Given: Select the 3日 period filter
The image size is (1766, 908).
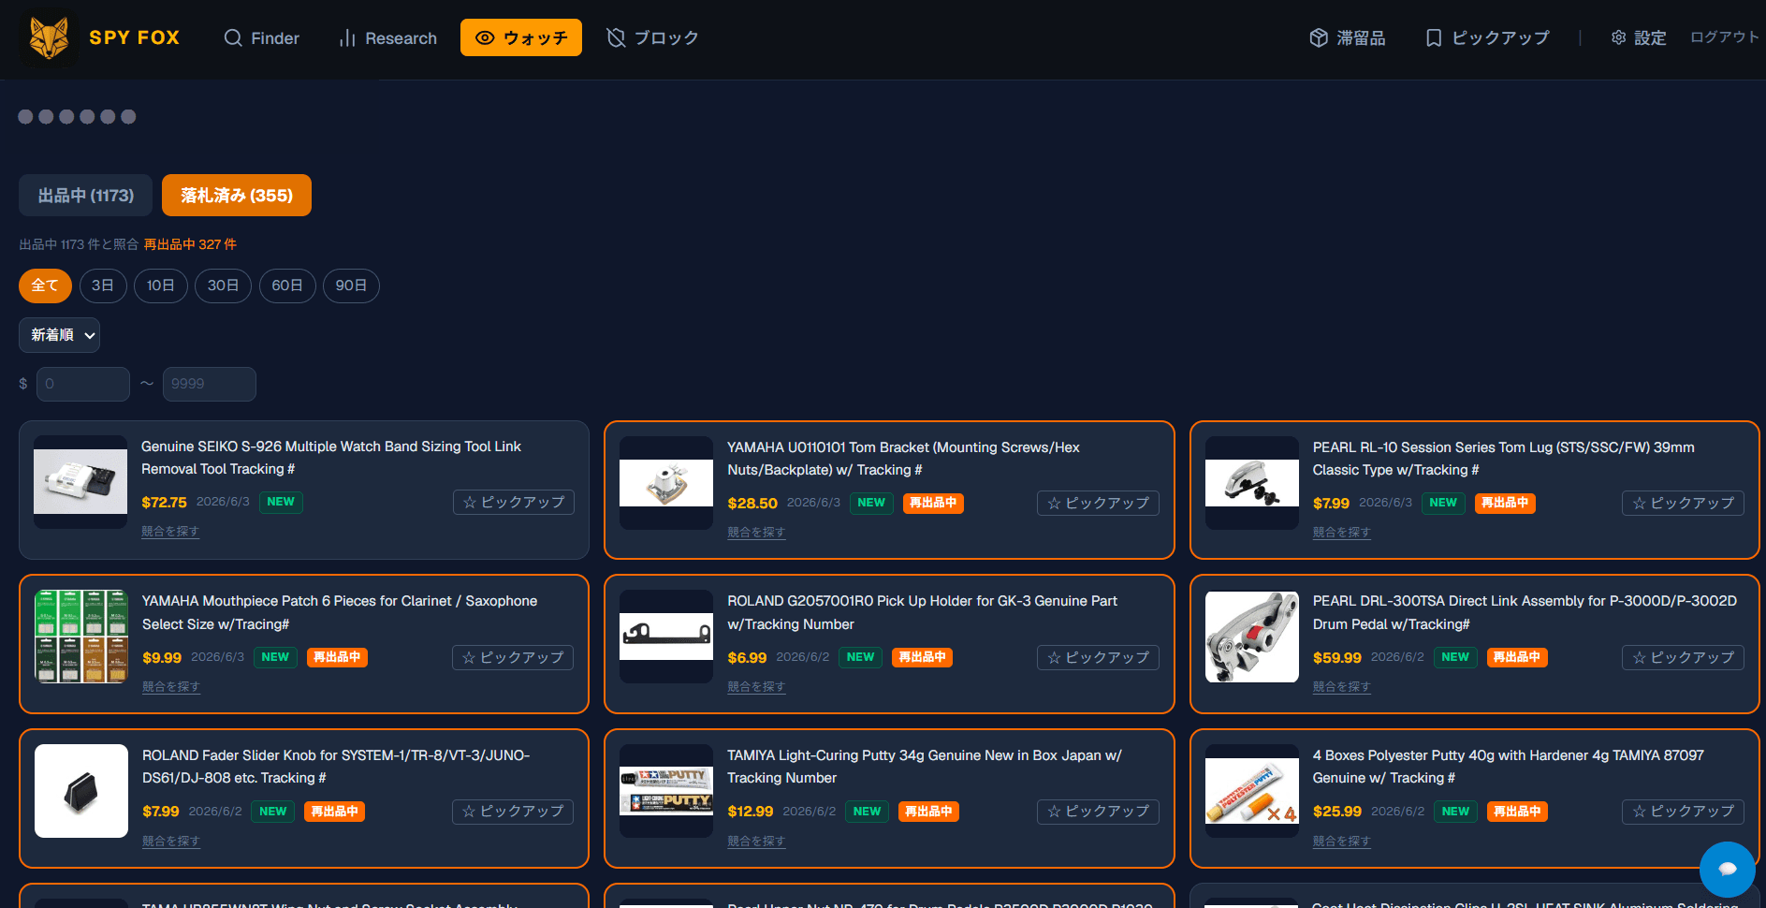Looking at the screenshot, I should pyautogui.click(x=103, y=286).
